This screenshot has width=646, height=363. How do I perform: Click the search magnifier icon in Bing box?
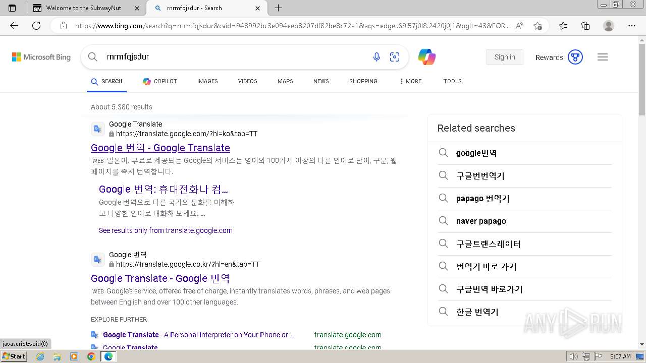[93, 57]
